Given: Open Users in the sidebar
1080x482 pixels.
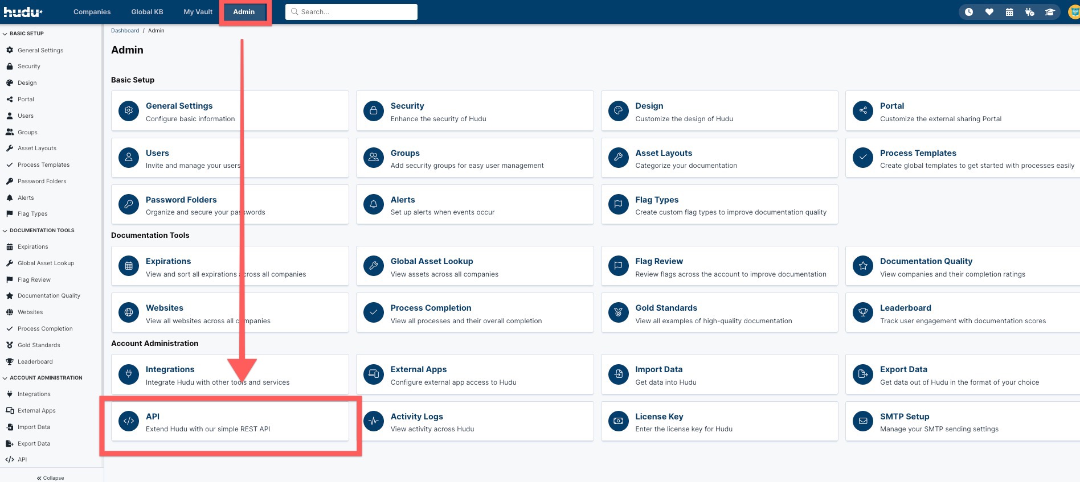Looking at the screenshot, I should point(26,116).
